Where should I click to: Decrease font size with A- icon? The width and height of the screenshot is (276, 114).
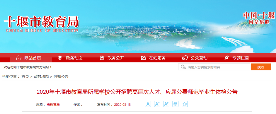pyautogui.click(x=157, y=104)
